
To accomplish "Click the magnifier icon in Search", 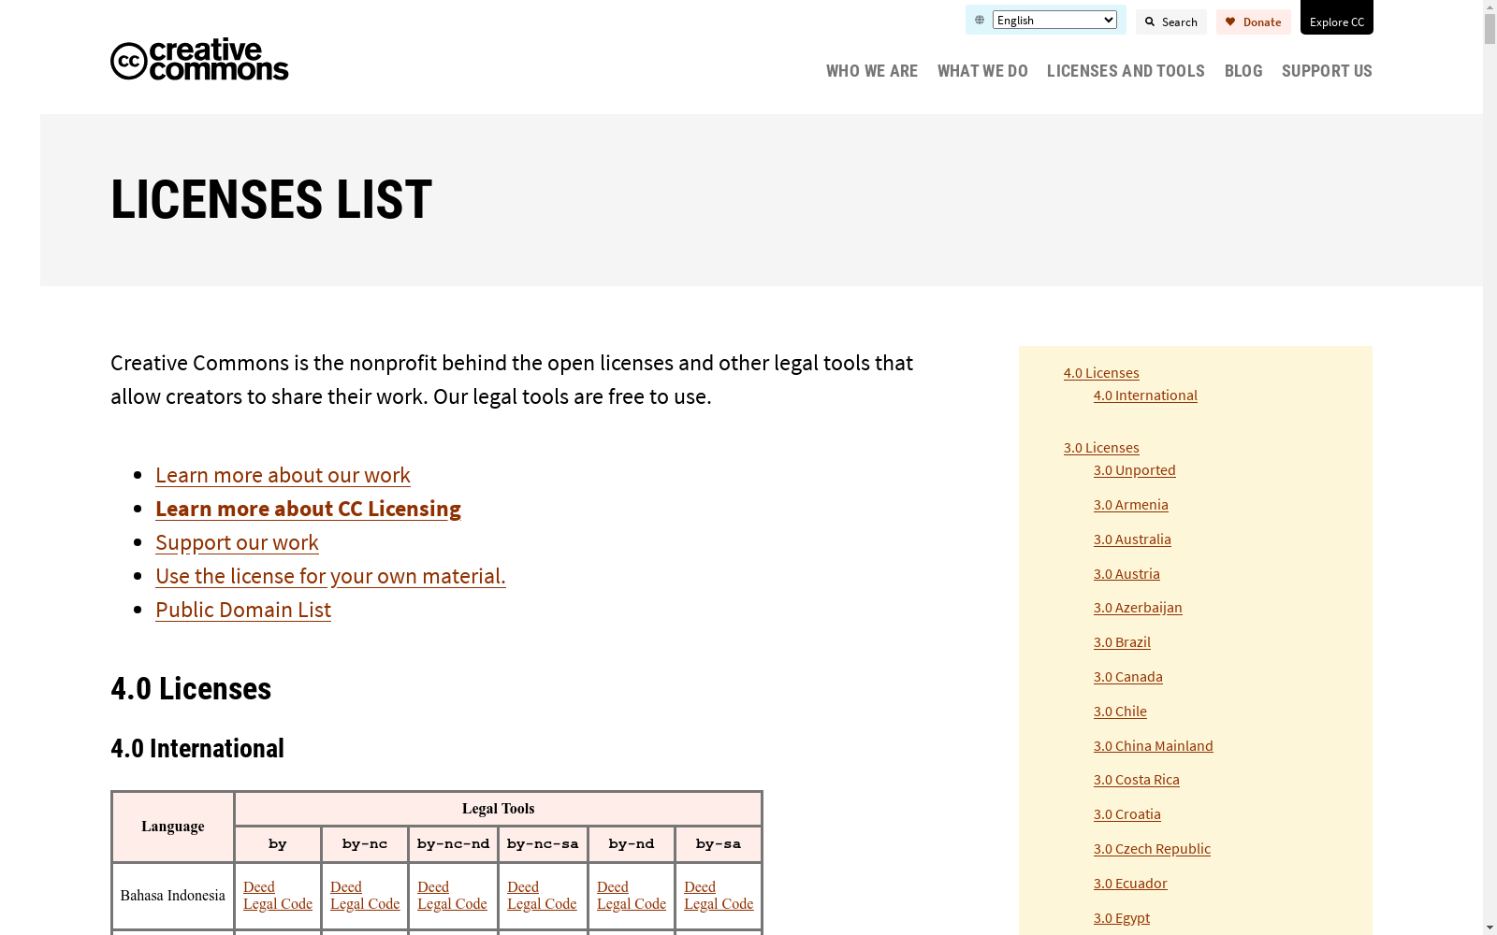I will [1150, 22].
